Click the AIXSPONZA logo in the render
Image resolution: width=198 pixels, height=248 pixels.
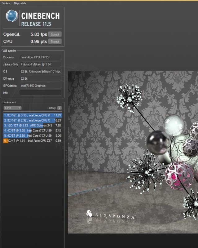coord(111,215)
